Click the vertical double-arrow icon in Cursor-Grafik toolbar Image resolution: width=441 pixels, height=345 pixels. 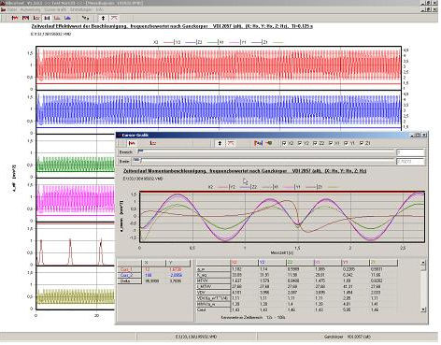coord(220,143)
